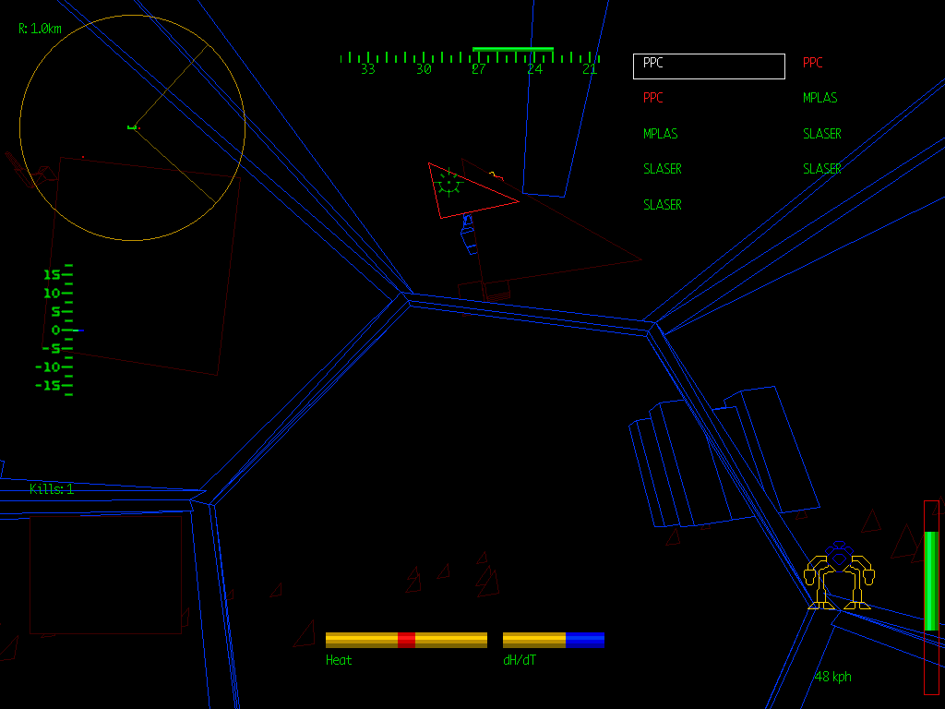Viewport: 945px width, 709px height.
Task: Select the MPLAS from the right weapon list
Action: (x=819, y=98)
